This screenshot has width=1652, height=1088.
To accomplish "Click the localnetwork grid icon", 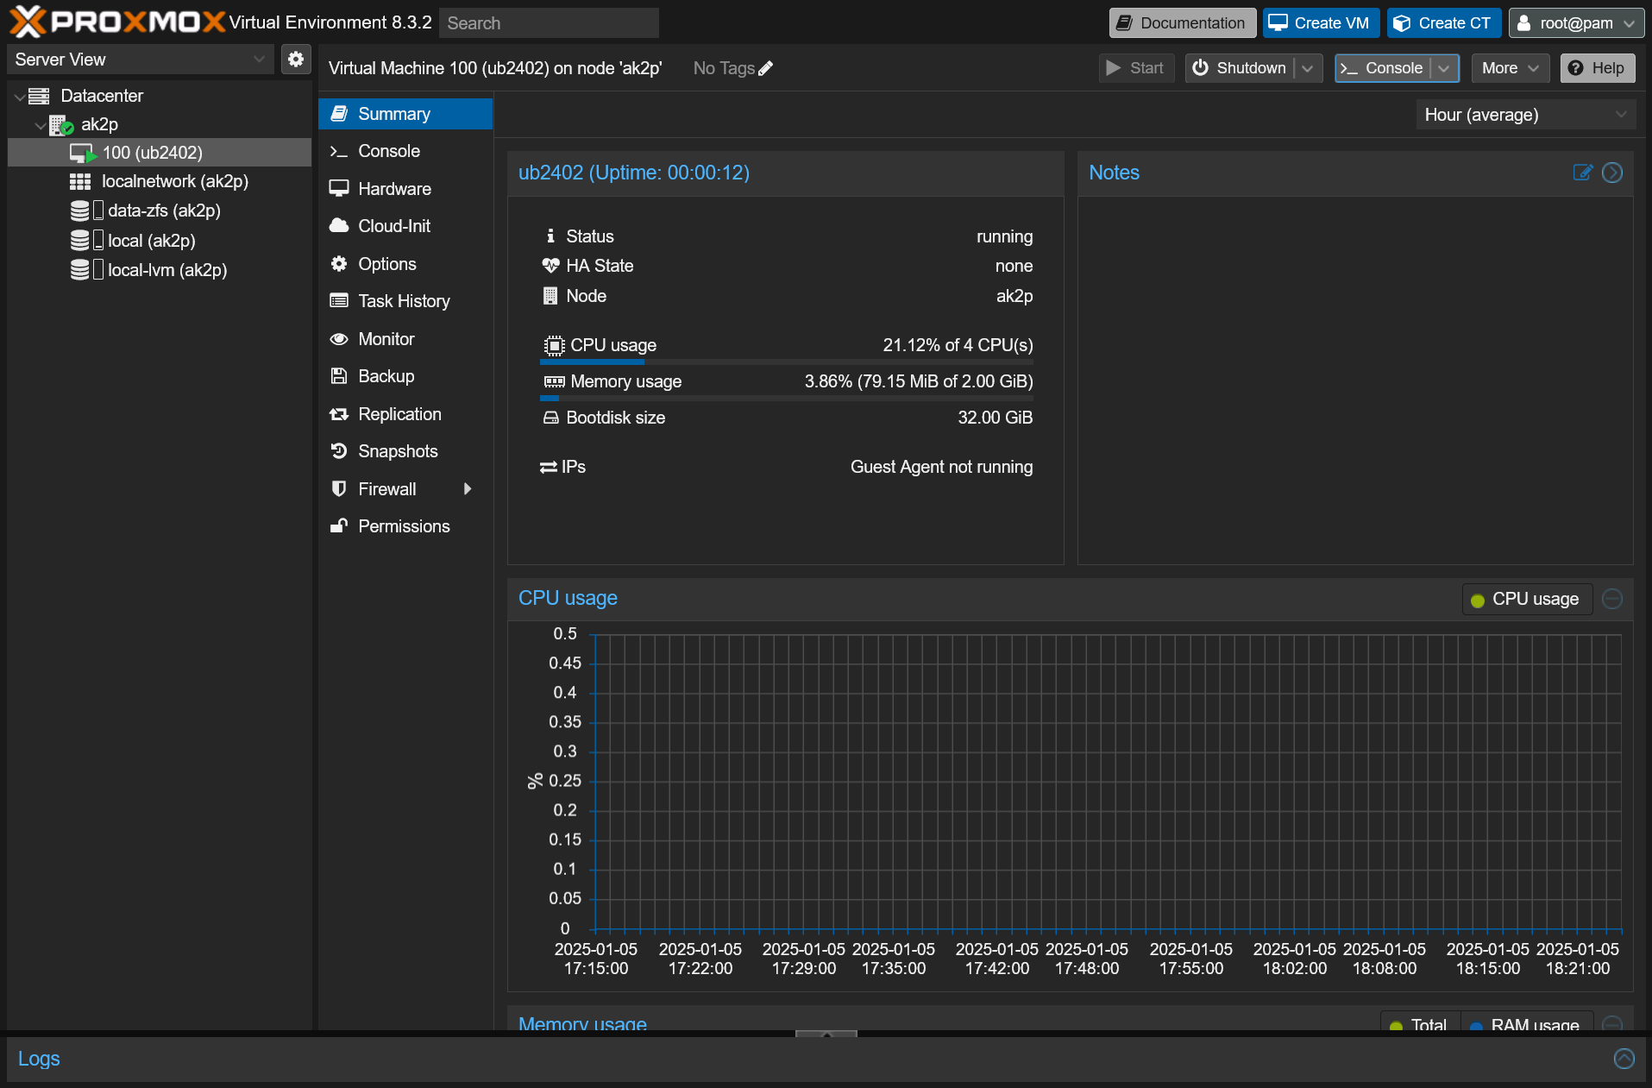I will 80,181.
